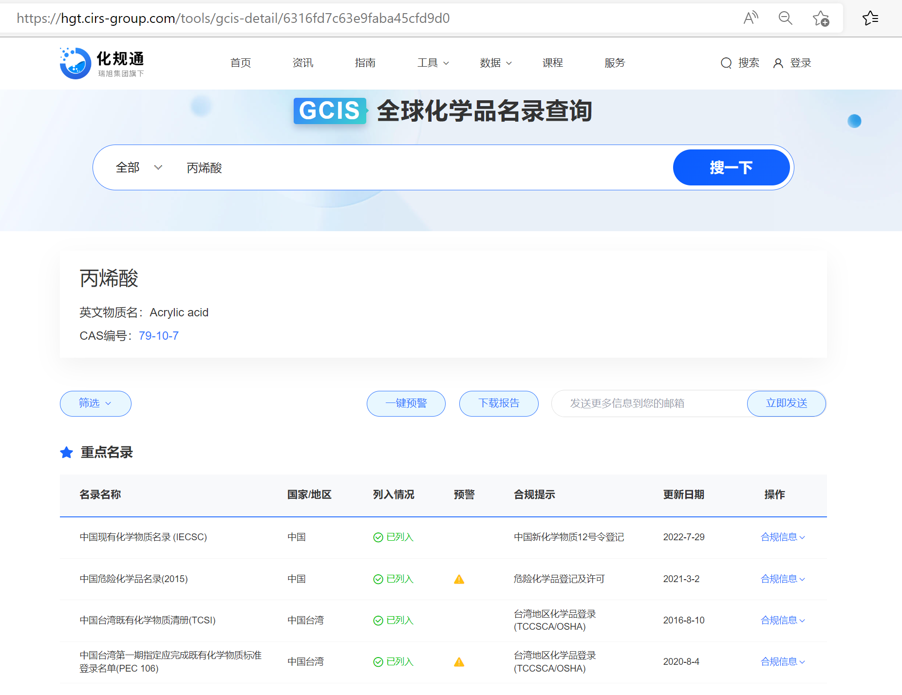Click the 登录 user icon
The width and height of the screenshot is (902, 695).
(x=778, y=63)
